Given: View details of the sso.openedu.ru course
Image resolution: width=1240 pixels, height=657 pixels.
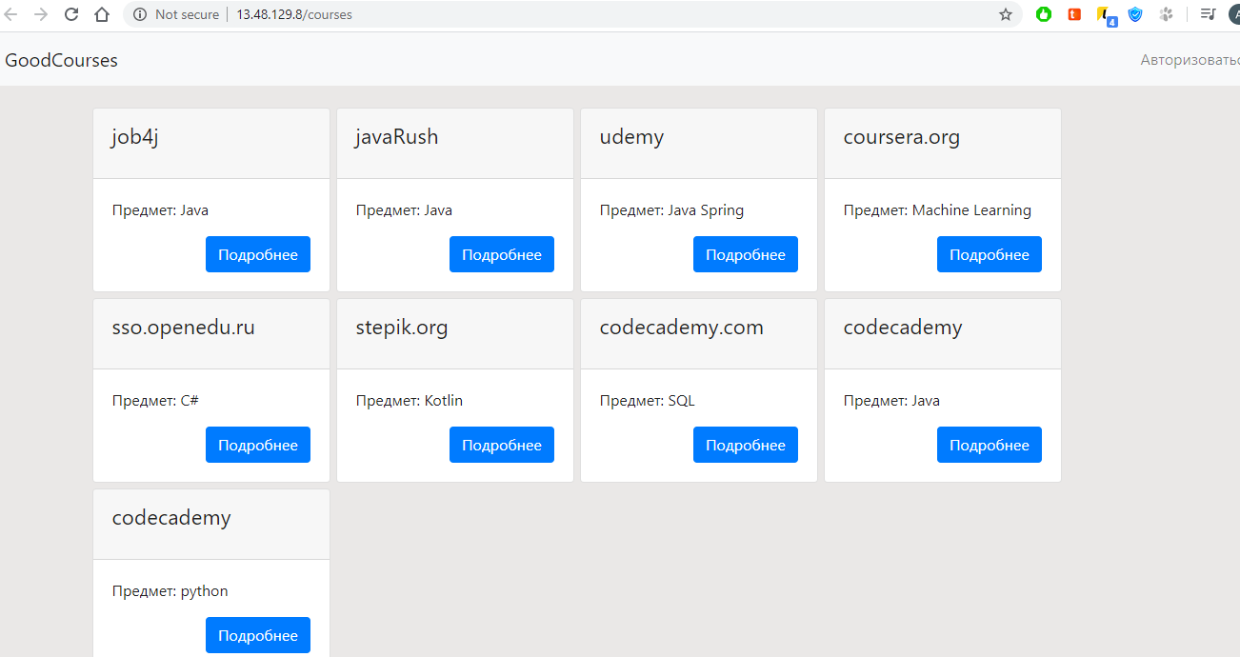Looking at the screenshot, I should point(258,445).
